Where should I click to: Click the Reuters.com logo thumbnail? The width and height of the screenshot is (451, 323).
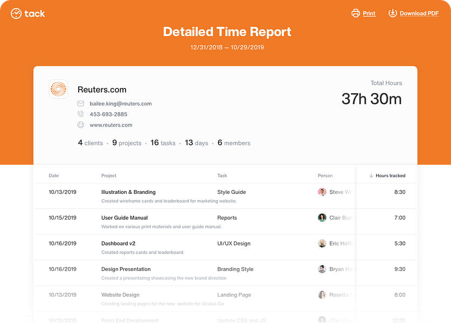58,89
